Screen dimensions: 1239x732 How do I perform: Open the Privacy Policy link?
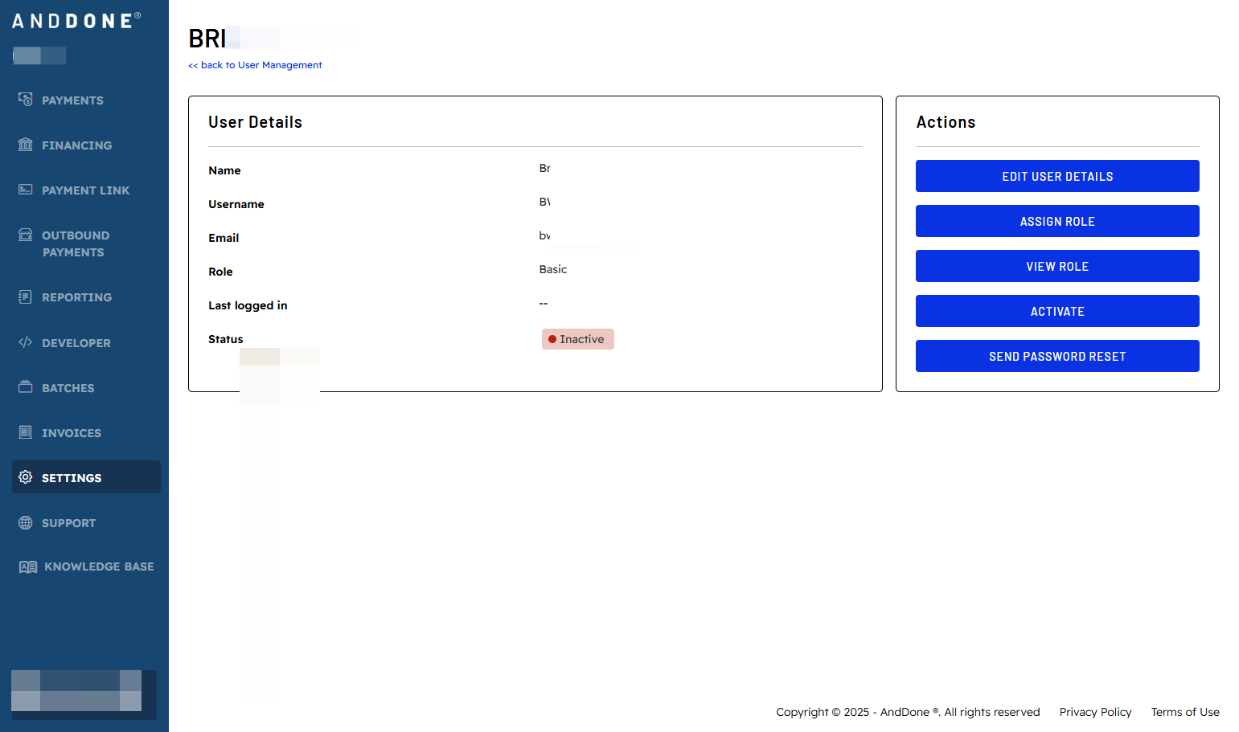(x=1095, y=712)
